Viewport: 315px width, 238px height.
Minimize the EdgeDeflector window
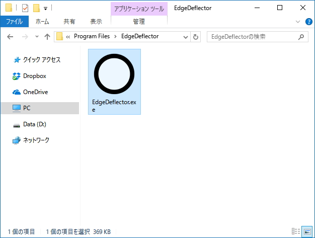click(x=257, y=8)
